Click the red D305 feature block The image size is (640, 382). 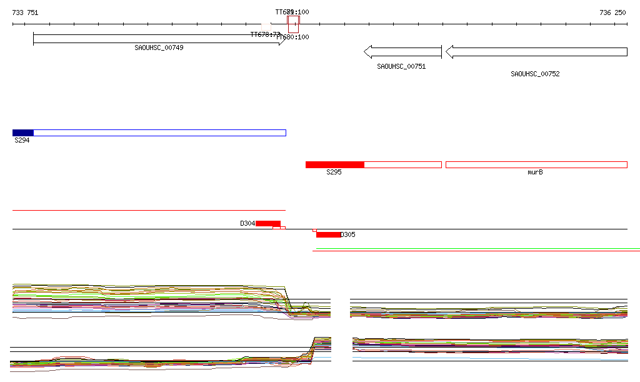329,234
